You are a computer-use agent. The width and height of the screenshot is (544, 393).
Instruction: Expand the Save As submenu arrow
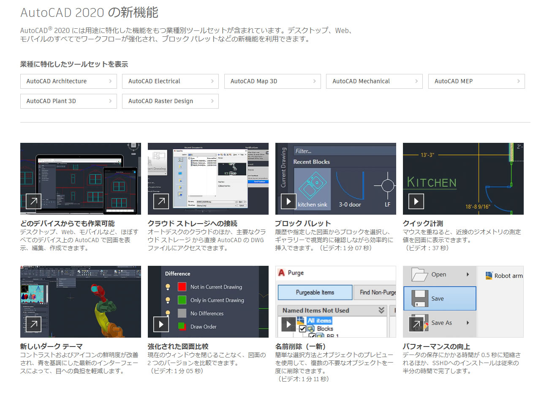click(x=468, y=323)
